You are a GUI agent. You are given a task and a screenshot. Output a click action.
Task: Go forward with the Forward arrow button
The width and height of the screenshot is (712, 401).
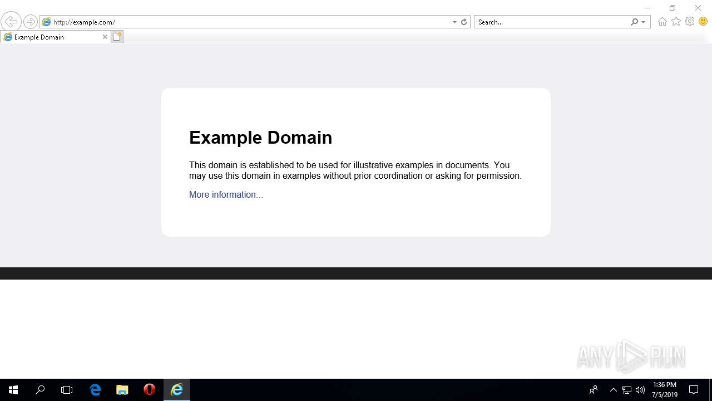pos(30,22)
